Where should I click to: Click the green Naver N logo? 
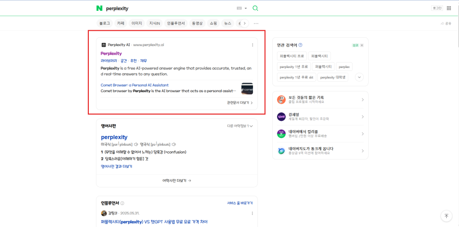coord(99,8)
